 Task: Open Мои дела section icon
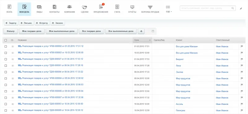(x=24, y=7)
